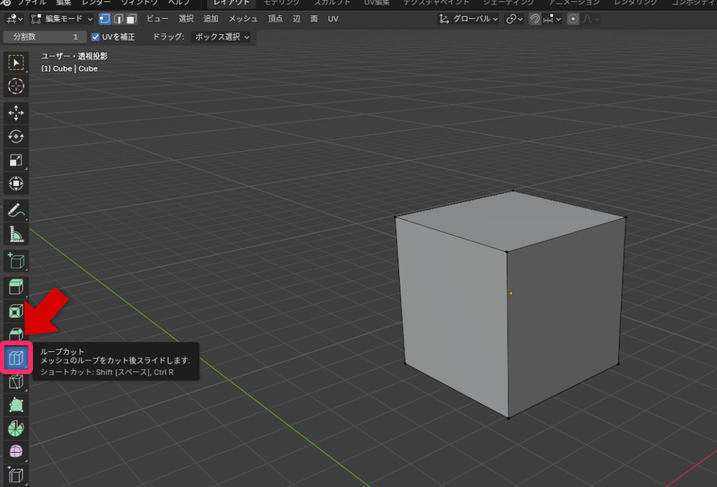The image size is (717, 487).
Task: Uncheck the UVを補正 checkbox
Action: [x=96, y=37]
